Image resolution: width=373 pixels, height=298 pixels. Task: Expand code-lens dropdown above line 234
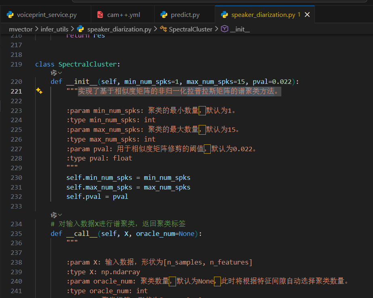pos(60,215)
